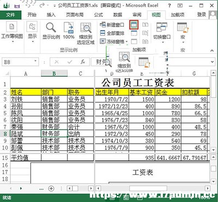Image resolution: width=218 pixels, height=202 pixels.
Task: Click the user account avatar
Action: click(213, 15)
